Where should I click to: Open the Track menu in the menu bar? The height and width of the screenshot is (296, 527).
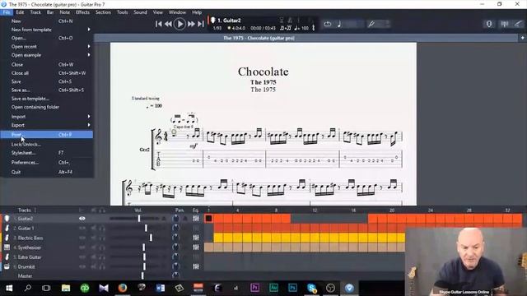click(x=35, y=12)
